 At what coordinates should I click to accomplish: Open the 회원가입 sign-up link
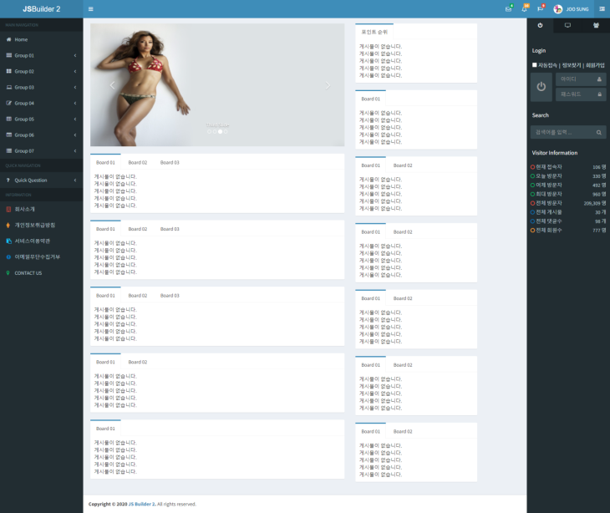pos(595,64)
